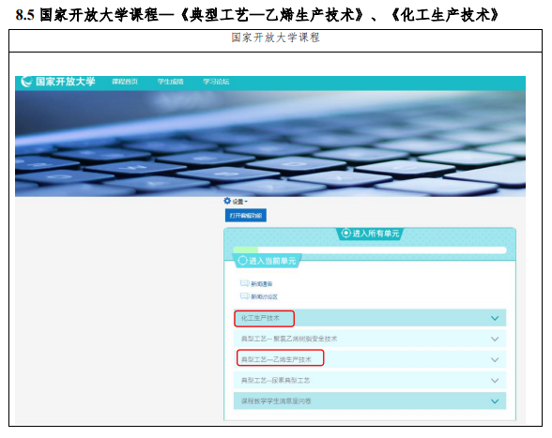
Task: Open 课程教学学生满意度问卷 section title
Action: pos(276,401)
